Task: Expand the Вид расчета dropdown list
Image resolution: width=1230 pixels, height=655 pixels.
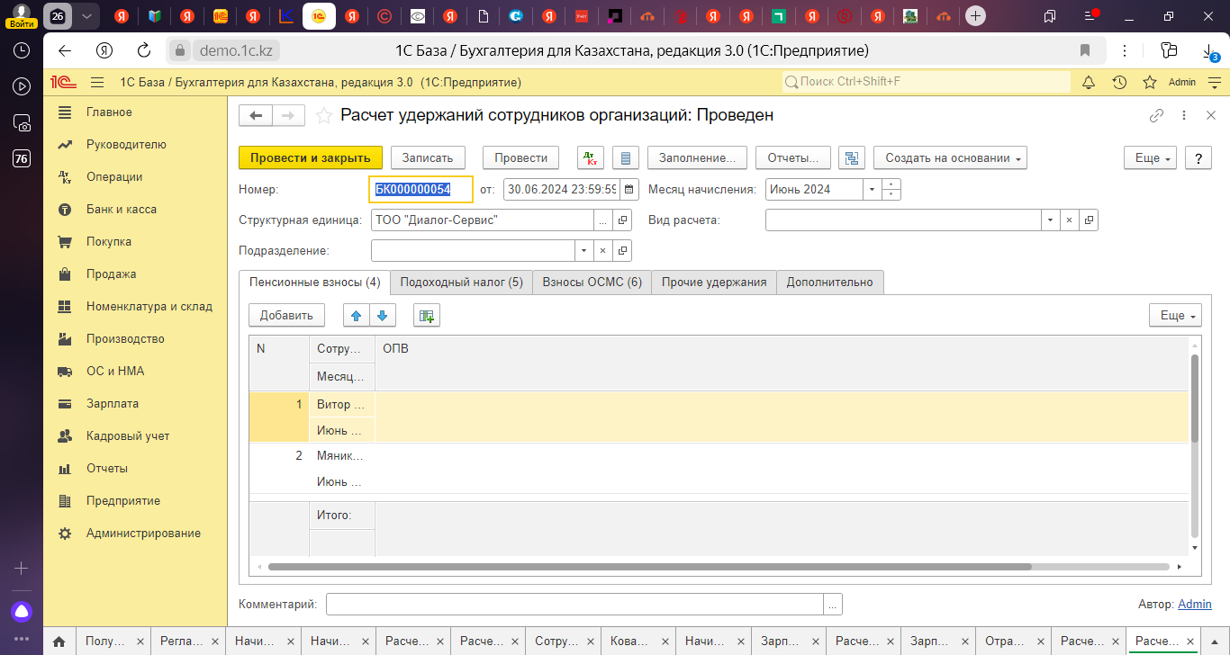Action: click(x=1050, y=220)
